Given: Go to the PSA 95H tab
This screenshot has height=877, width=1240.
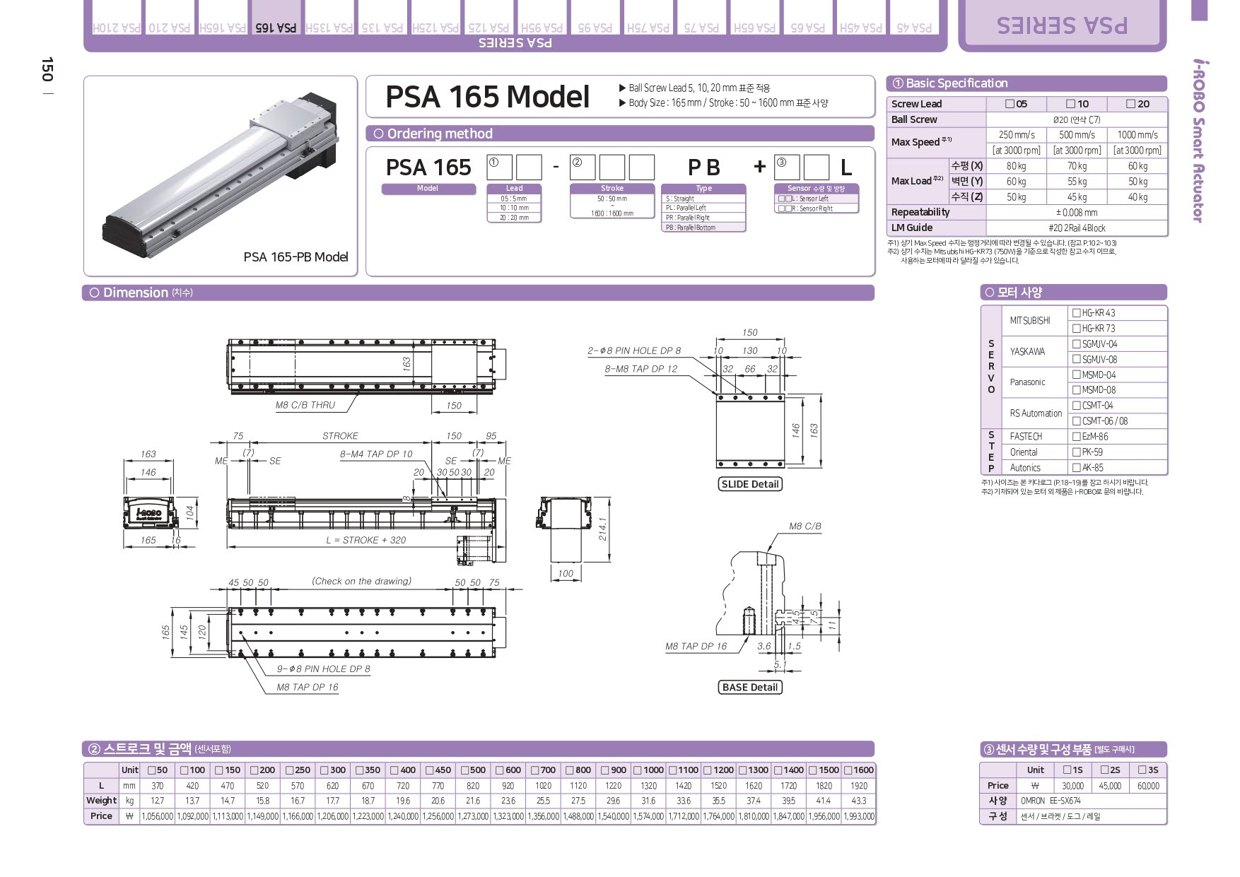Looking at the screenshot, I should [542, 18].
